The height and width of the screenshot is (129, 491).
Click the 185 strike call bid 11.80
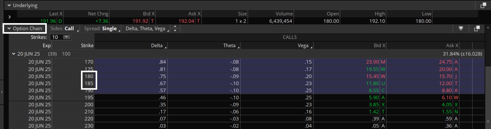[372, 83]
